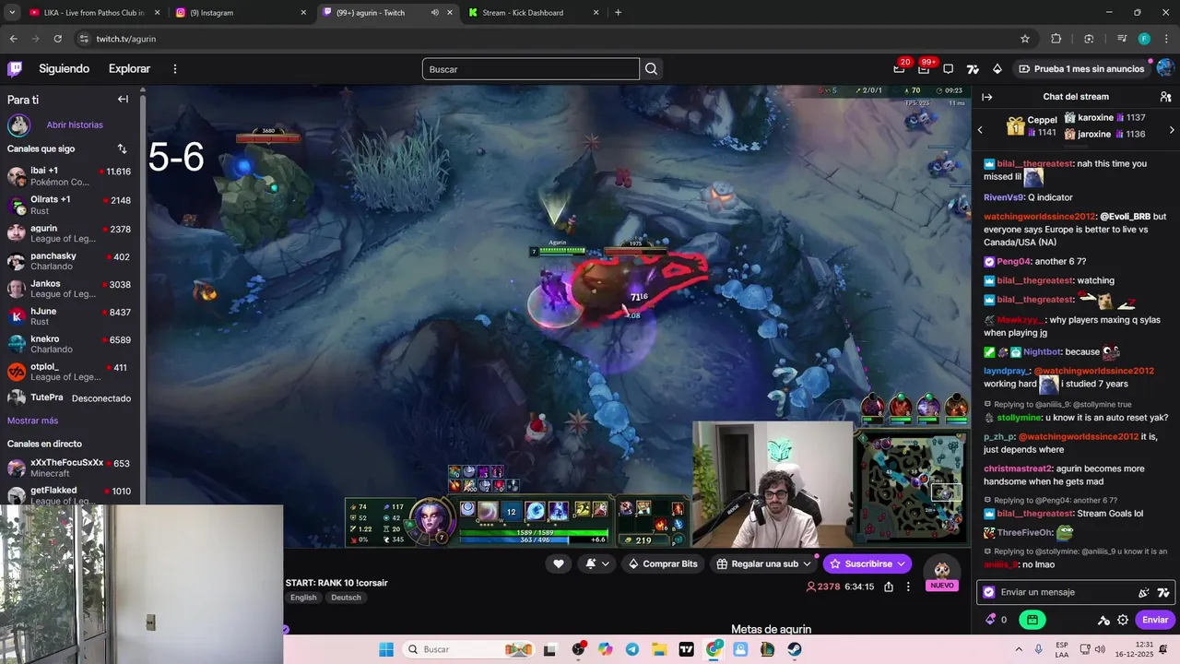Screen dimensions: 1180x664
Task: Collapse the stream chat panel
Action: point(987,97)
